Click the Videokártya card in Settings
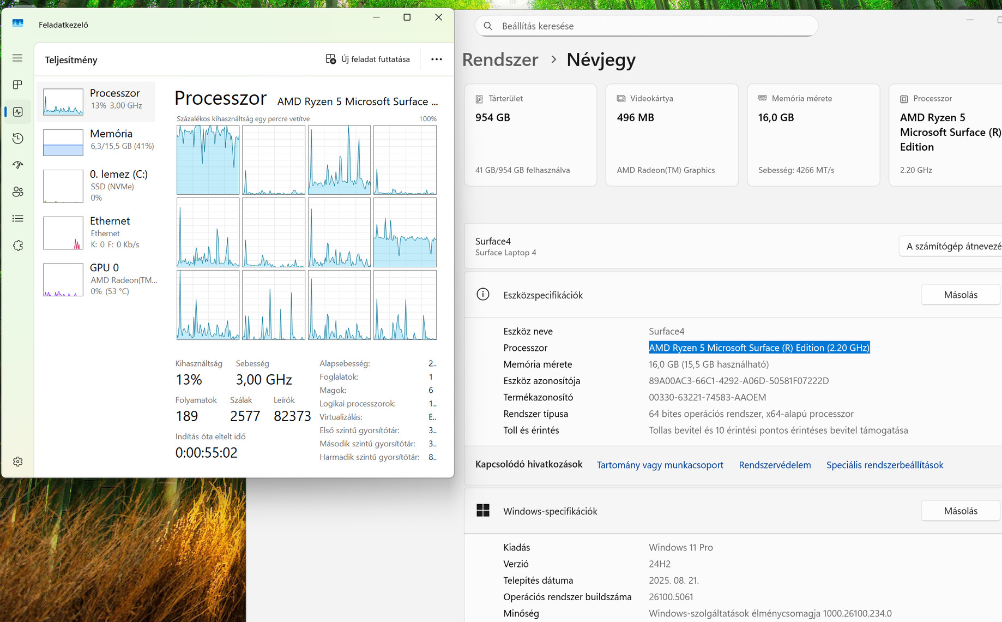This screenshot has width=1002, height=622. (672, 135)
